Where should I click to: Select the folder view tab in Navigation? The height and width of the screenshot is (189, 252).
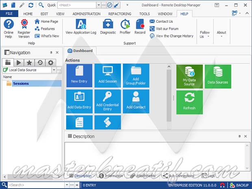click(8, 62)
